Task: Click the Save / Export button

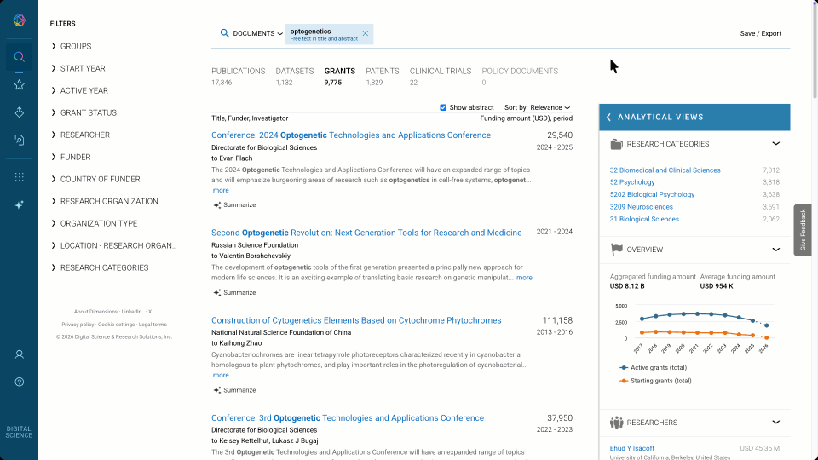Action: pyautogui.click(x=760, y=34)
